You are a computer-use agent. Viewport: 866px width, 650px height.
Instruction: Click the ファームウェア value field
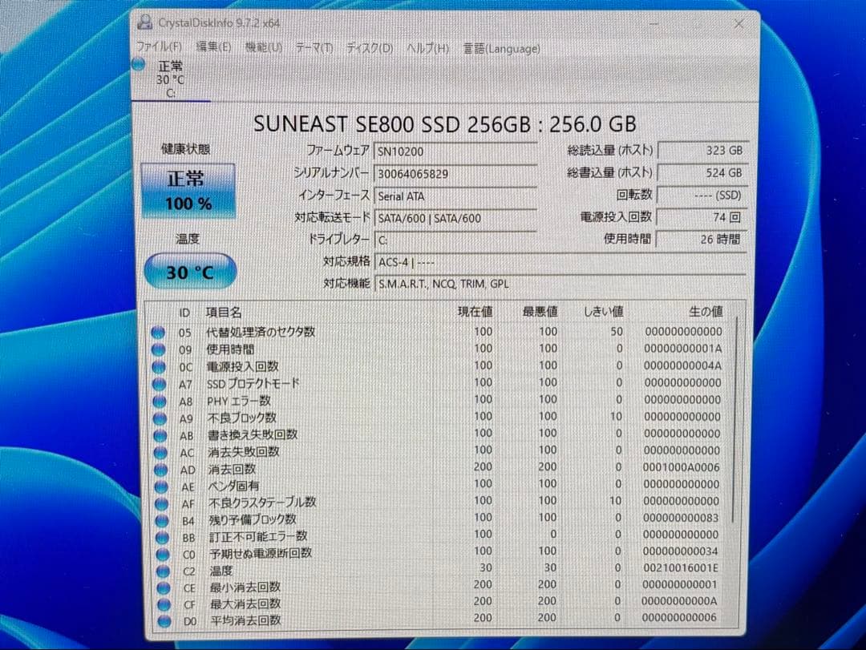click(x=455, y=150)
